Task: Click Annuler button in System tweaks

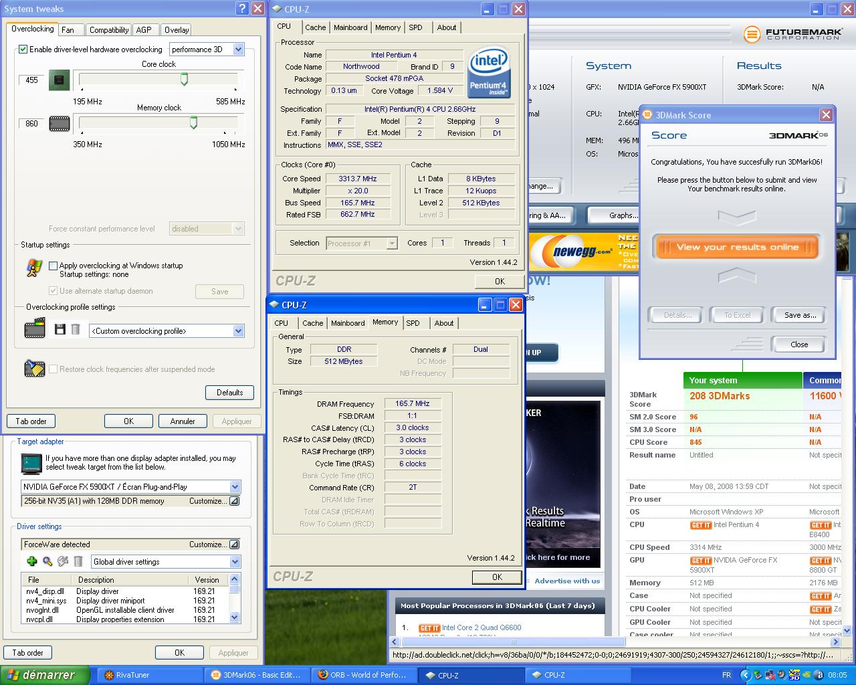Action: point(183,421)
